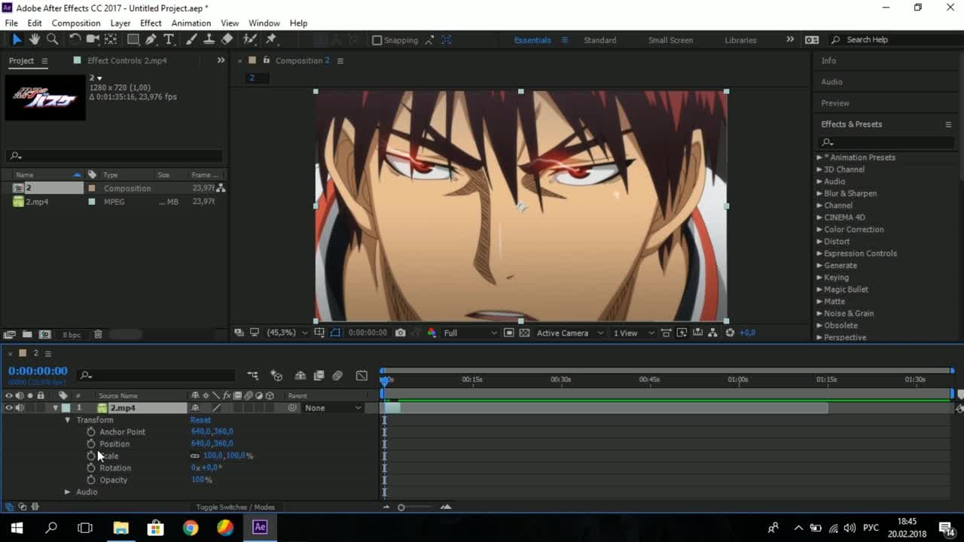
Task: Select the Rotation tool
Action: [x=75, y=39]
